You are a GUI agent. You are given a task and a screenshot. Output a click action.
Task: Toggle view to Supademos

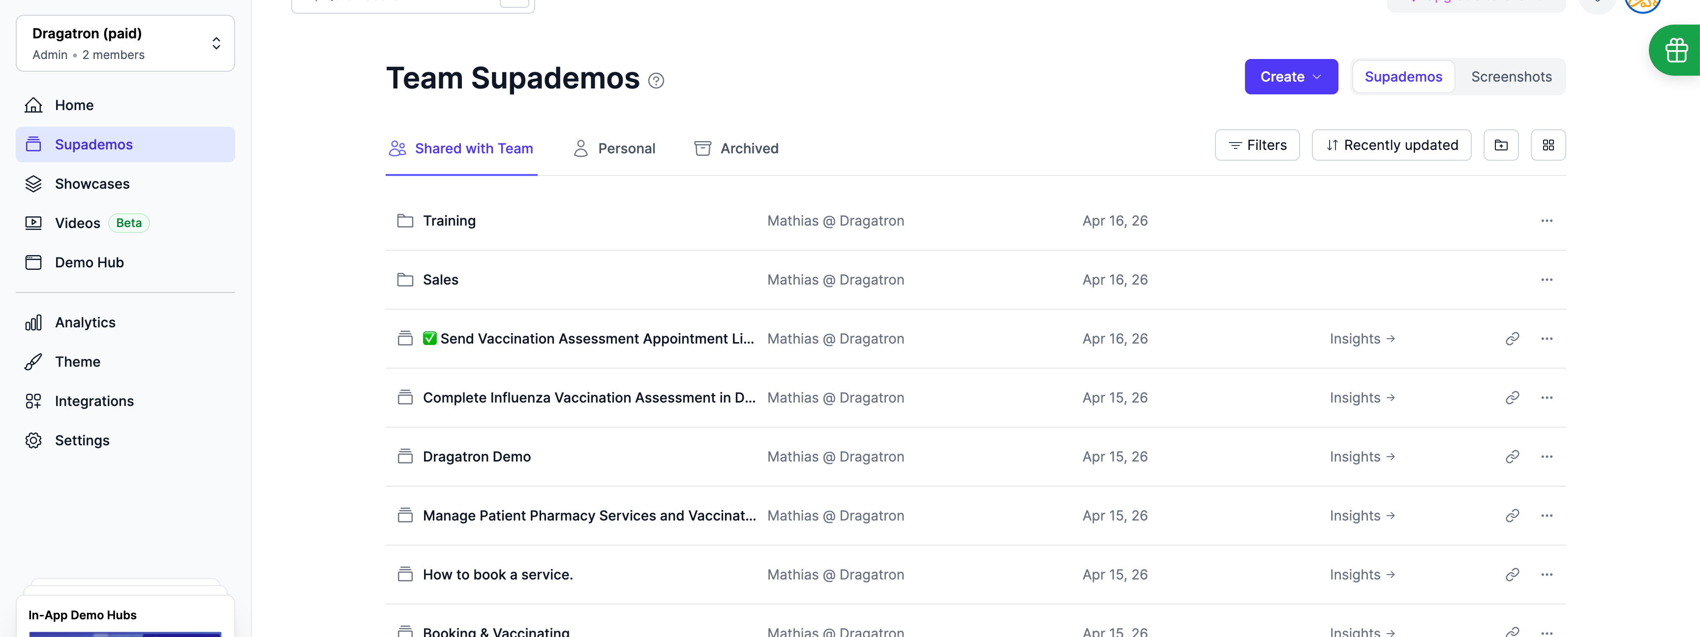point(1403,77)
